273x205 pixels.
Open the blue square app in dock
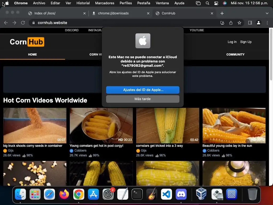[232, 194]
